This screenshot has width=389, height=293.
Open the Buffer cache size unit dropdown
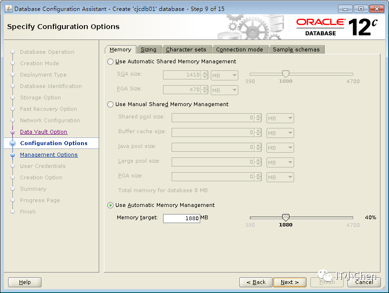tap(280, 133)
